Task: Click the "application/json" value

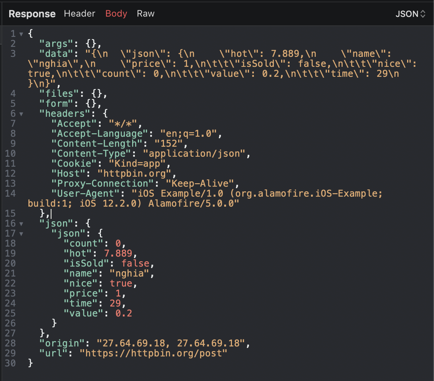Action: [x=194, y=153]
